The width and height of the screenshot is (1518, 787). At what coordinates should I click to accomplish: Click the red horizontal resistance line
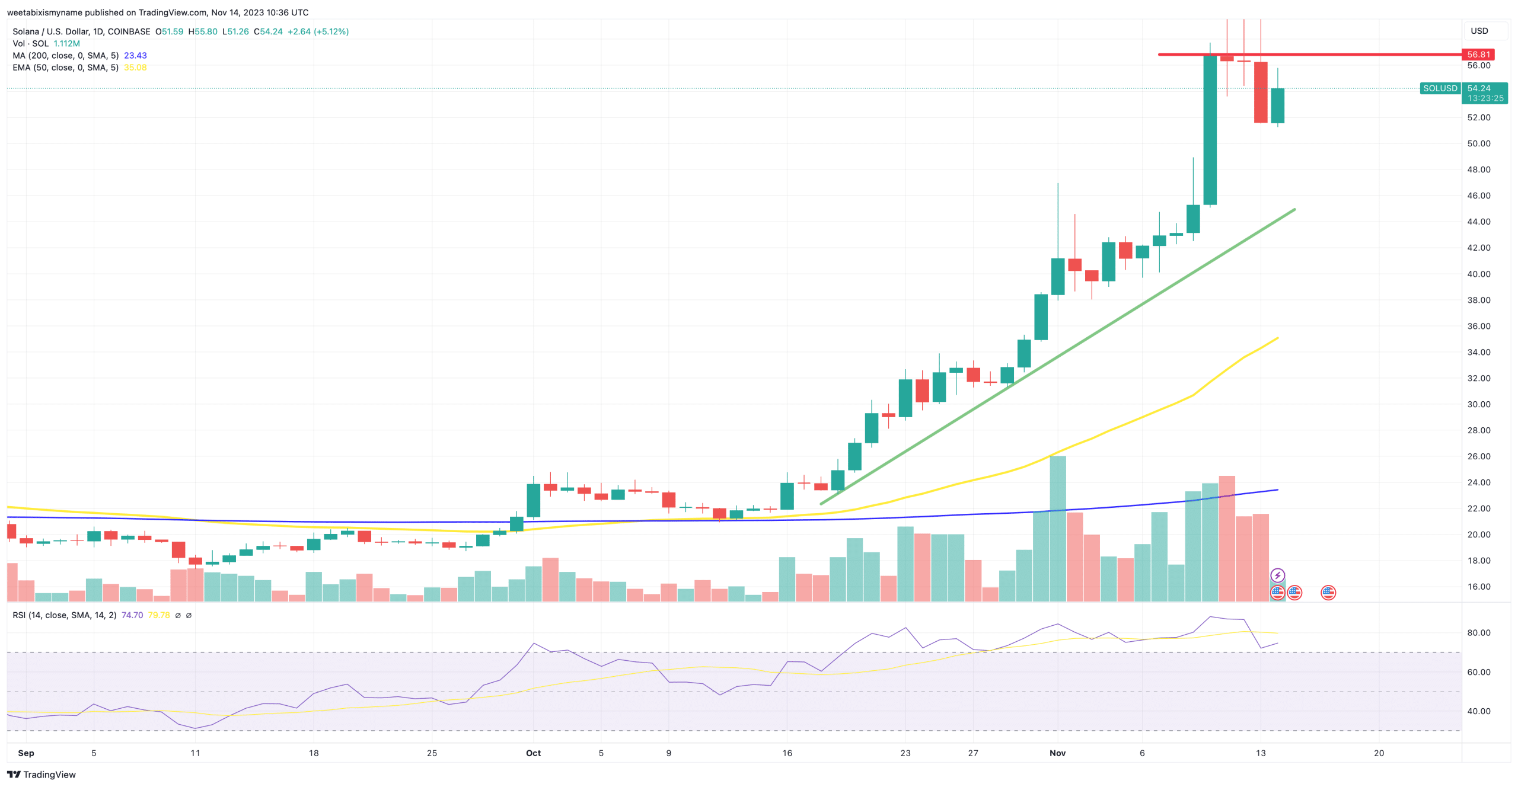tap(1309, 55)
